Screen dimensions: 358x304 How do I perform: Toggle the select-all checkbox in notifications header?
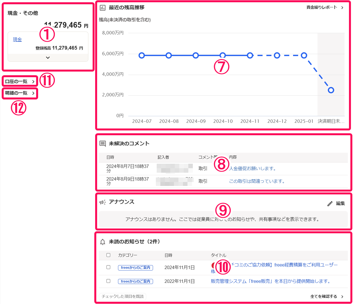point(108,255)
